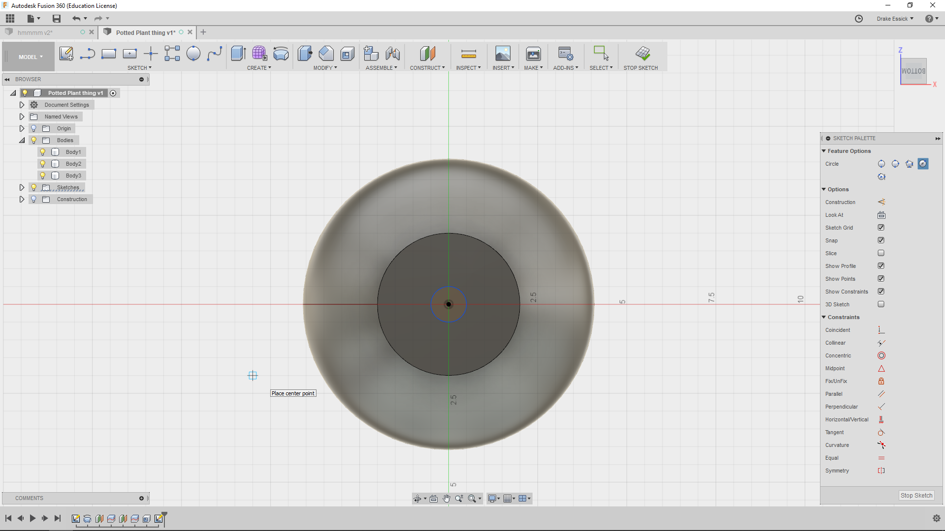Hide Body1 using its lightbulb

click(x=43, y=152)
